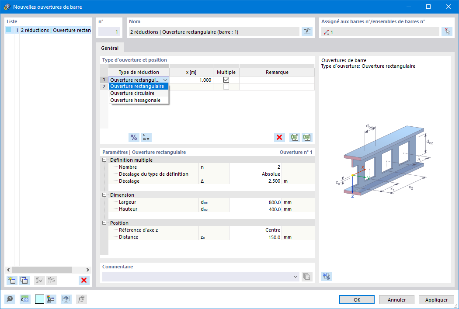Screen dimensions: 459x309
Task: Uncheck the Multiple checkbox in row 1
Action: pos(226,80)
